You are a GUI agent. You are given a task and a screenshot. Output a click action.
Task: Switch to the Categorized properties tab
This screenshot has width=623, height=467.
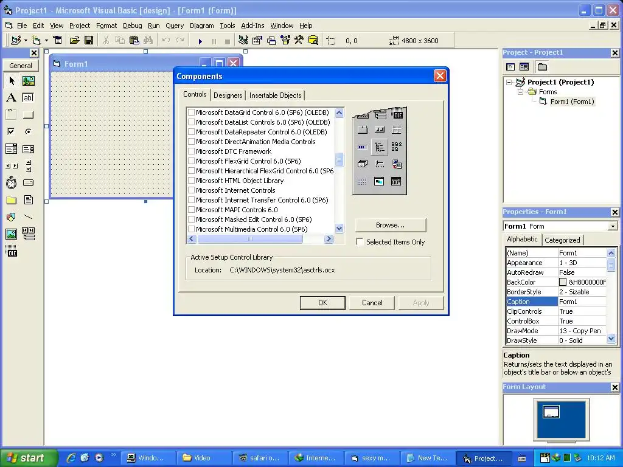[x=562, y=240]
